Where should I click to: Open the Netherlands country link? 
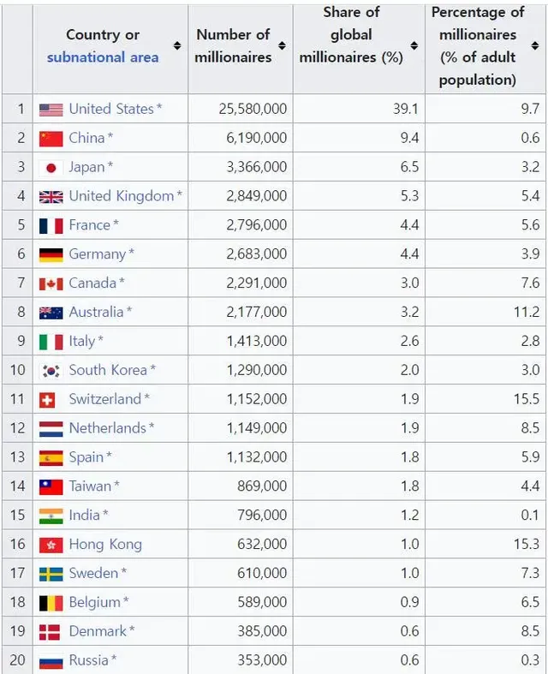107,428
